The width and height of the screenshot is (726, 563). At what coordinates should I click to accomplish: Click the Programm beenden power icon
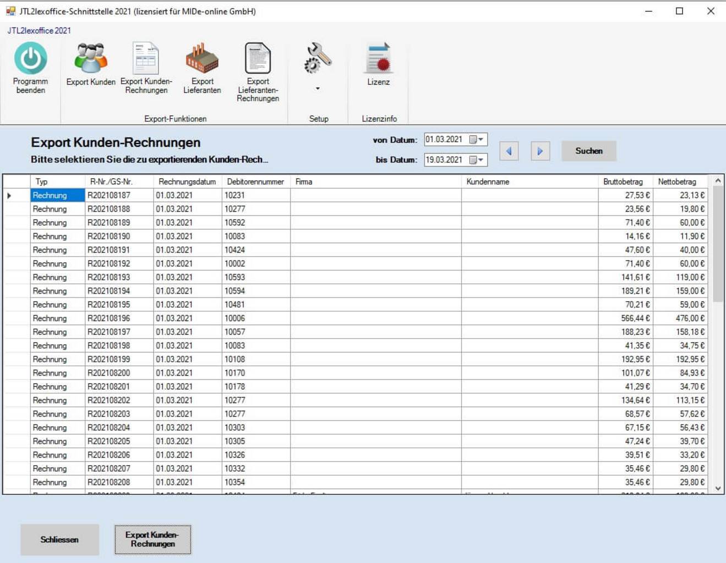pos(30,58)
